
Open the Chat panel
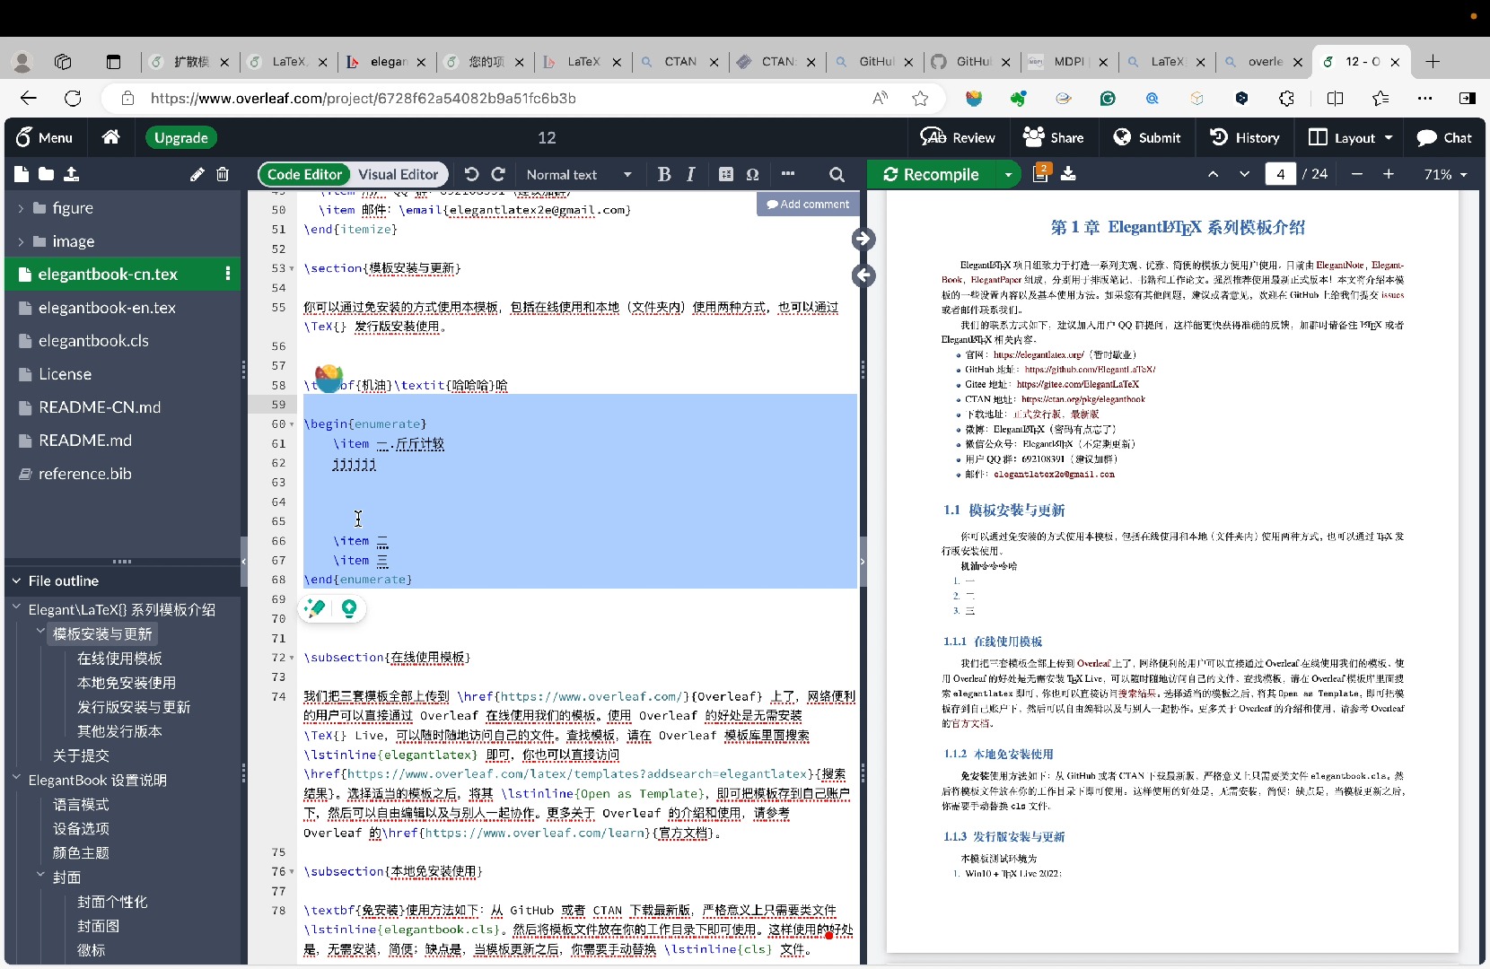coord(1444,137)
